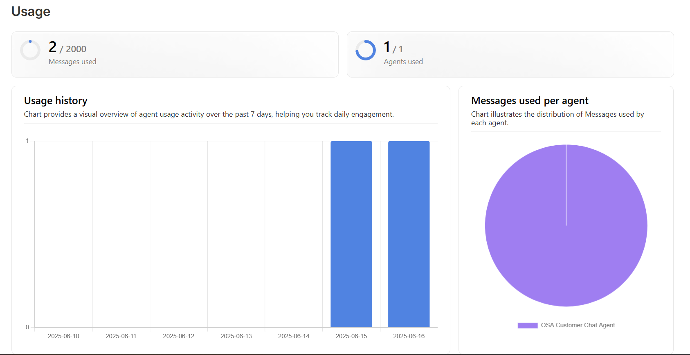This screenshot has width=690, height=355.
Task: Click the 'Agents used' label
Action: click(x=403, y=62)
